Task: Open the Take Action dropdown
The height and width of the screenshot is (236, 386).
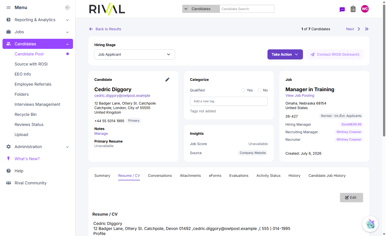Action: (x=285, y=54)
